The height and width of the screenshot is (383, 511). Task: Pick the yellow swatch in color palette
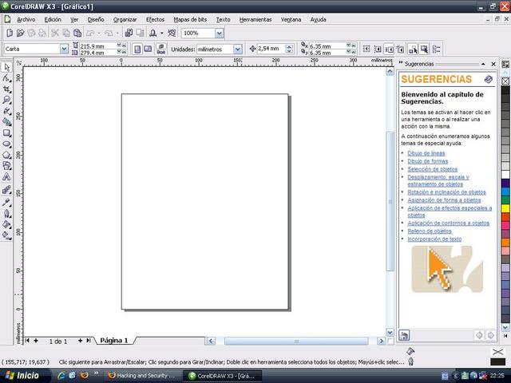click(505, 208)
